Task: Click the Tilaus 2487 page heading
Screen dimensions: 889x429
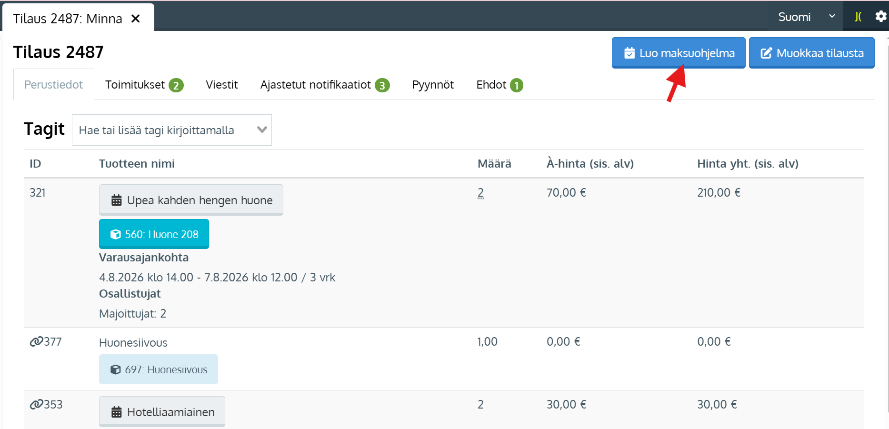Action: coord(58,52)
